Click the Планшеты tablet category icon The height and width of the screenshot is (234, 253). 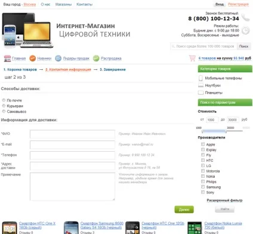pos(201,93)
